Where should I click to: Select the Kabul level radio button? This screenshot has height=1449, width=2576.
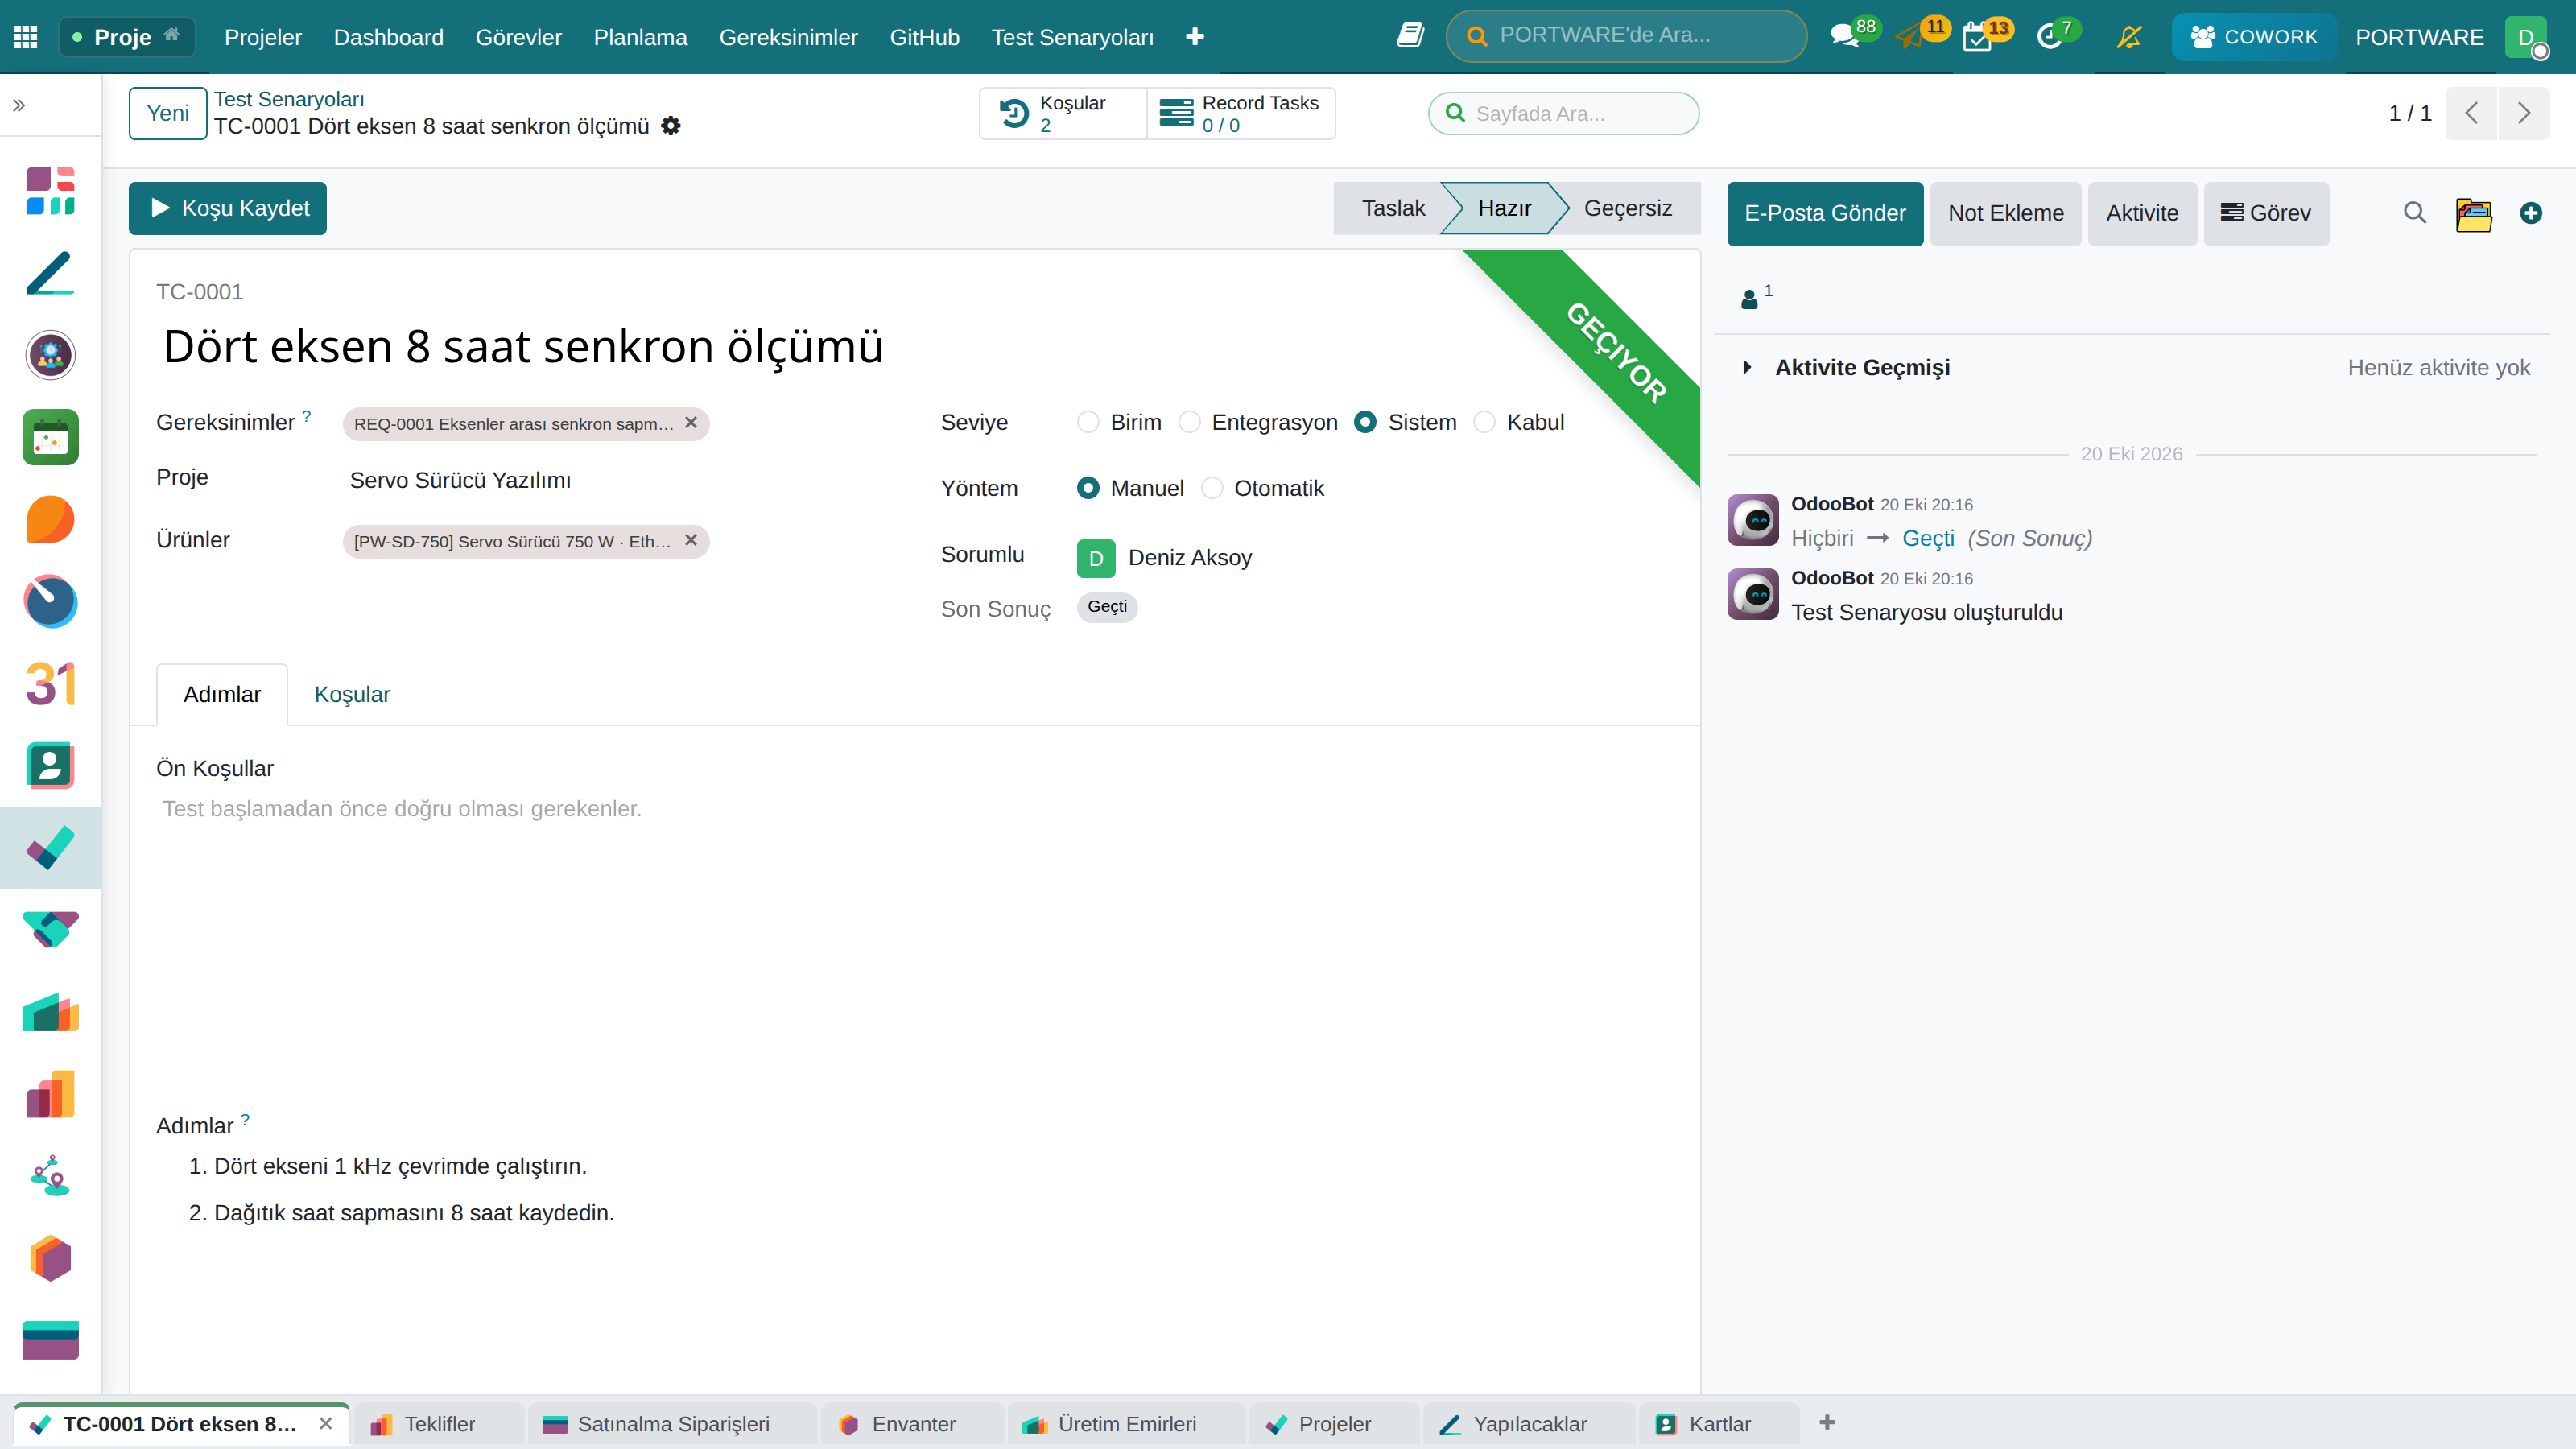coord(1485,422)
